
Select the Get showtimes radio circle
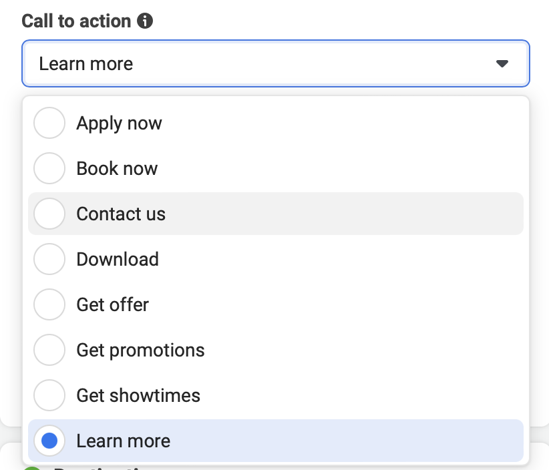(49, 395)
